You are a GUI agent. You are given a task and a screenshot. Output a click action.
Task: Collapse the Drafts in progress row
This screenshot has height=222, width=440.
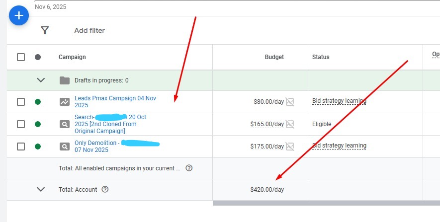click(x=41, y=80)
